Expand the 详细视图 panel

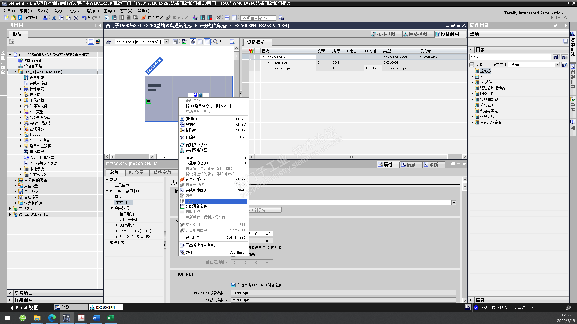tap(10, 300)
